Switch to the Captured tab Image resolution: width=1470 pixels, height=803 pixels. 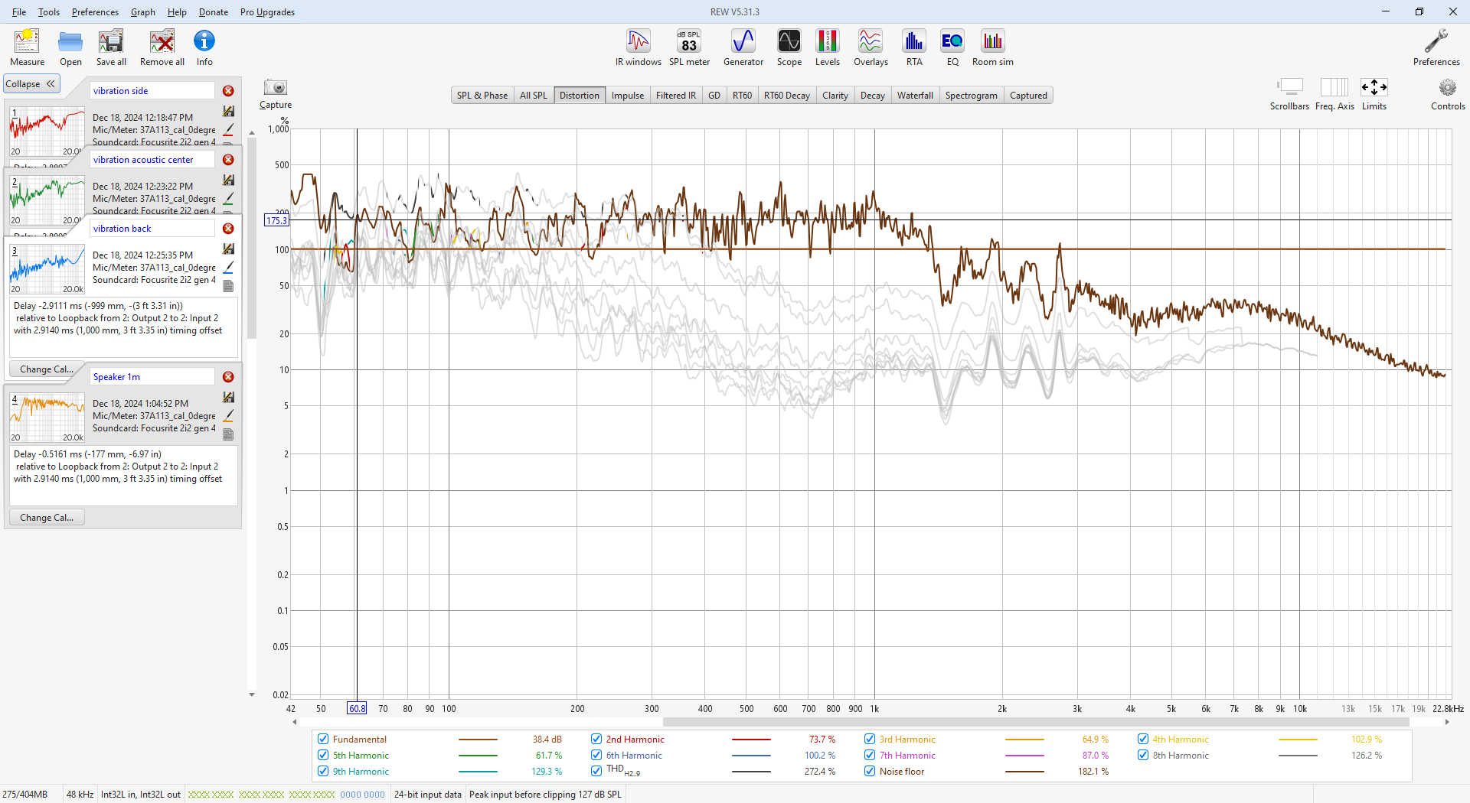[x=1028, y=96]
